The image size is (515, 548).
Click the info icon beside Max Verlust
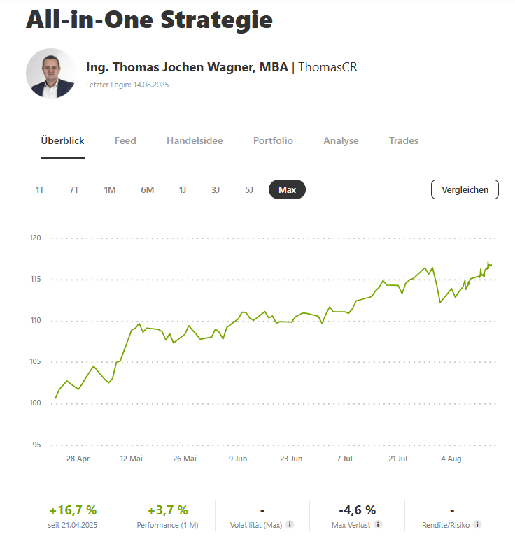click(378, 524)
